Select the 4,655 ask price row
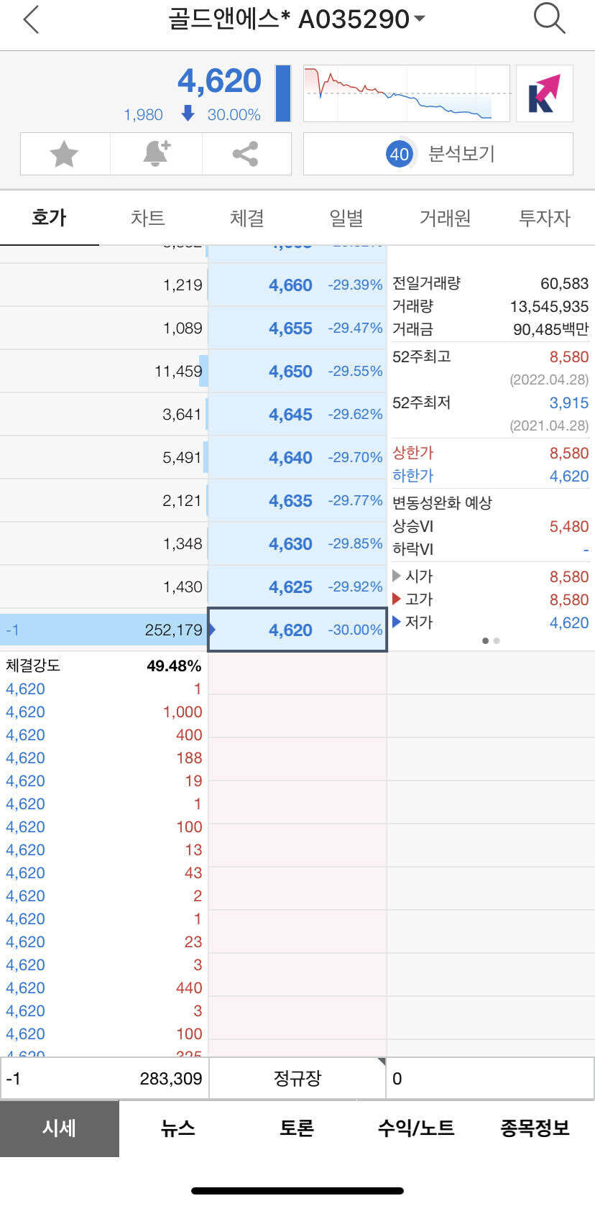This screenshot has width=595, height=1206. 297,328
